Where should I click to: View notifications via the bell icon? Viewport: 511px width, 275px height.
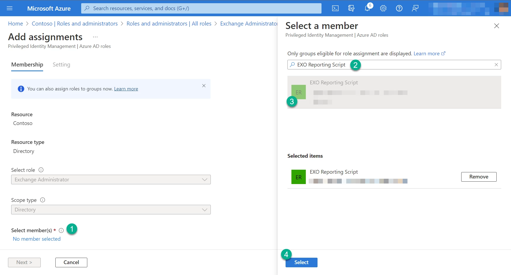pyautogui.click(x=367, y=8)
